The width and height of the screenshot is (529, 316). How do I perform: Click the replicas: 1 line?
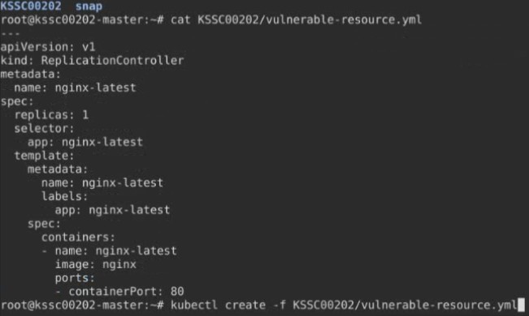[51, 115]
